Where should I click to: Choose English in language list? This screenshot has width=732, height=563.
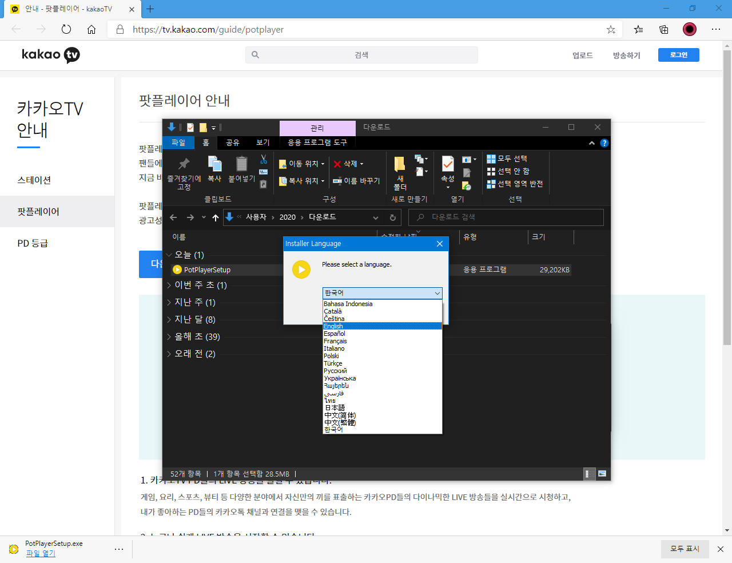[x=383, y=326]
